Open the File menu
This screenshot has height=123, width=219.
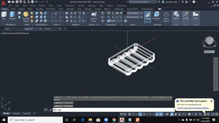click(10, 5)
